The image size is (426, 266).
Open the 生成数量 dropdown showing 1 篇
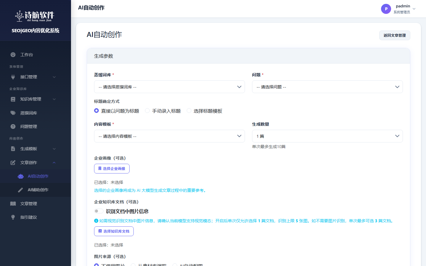point(327,136)
